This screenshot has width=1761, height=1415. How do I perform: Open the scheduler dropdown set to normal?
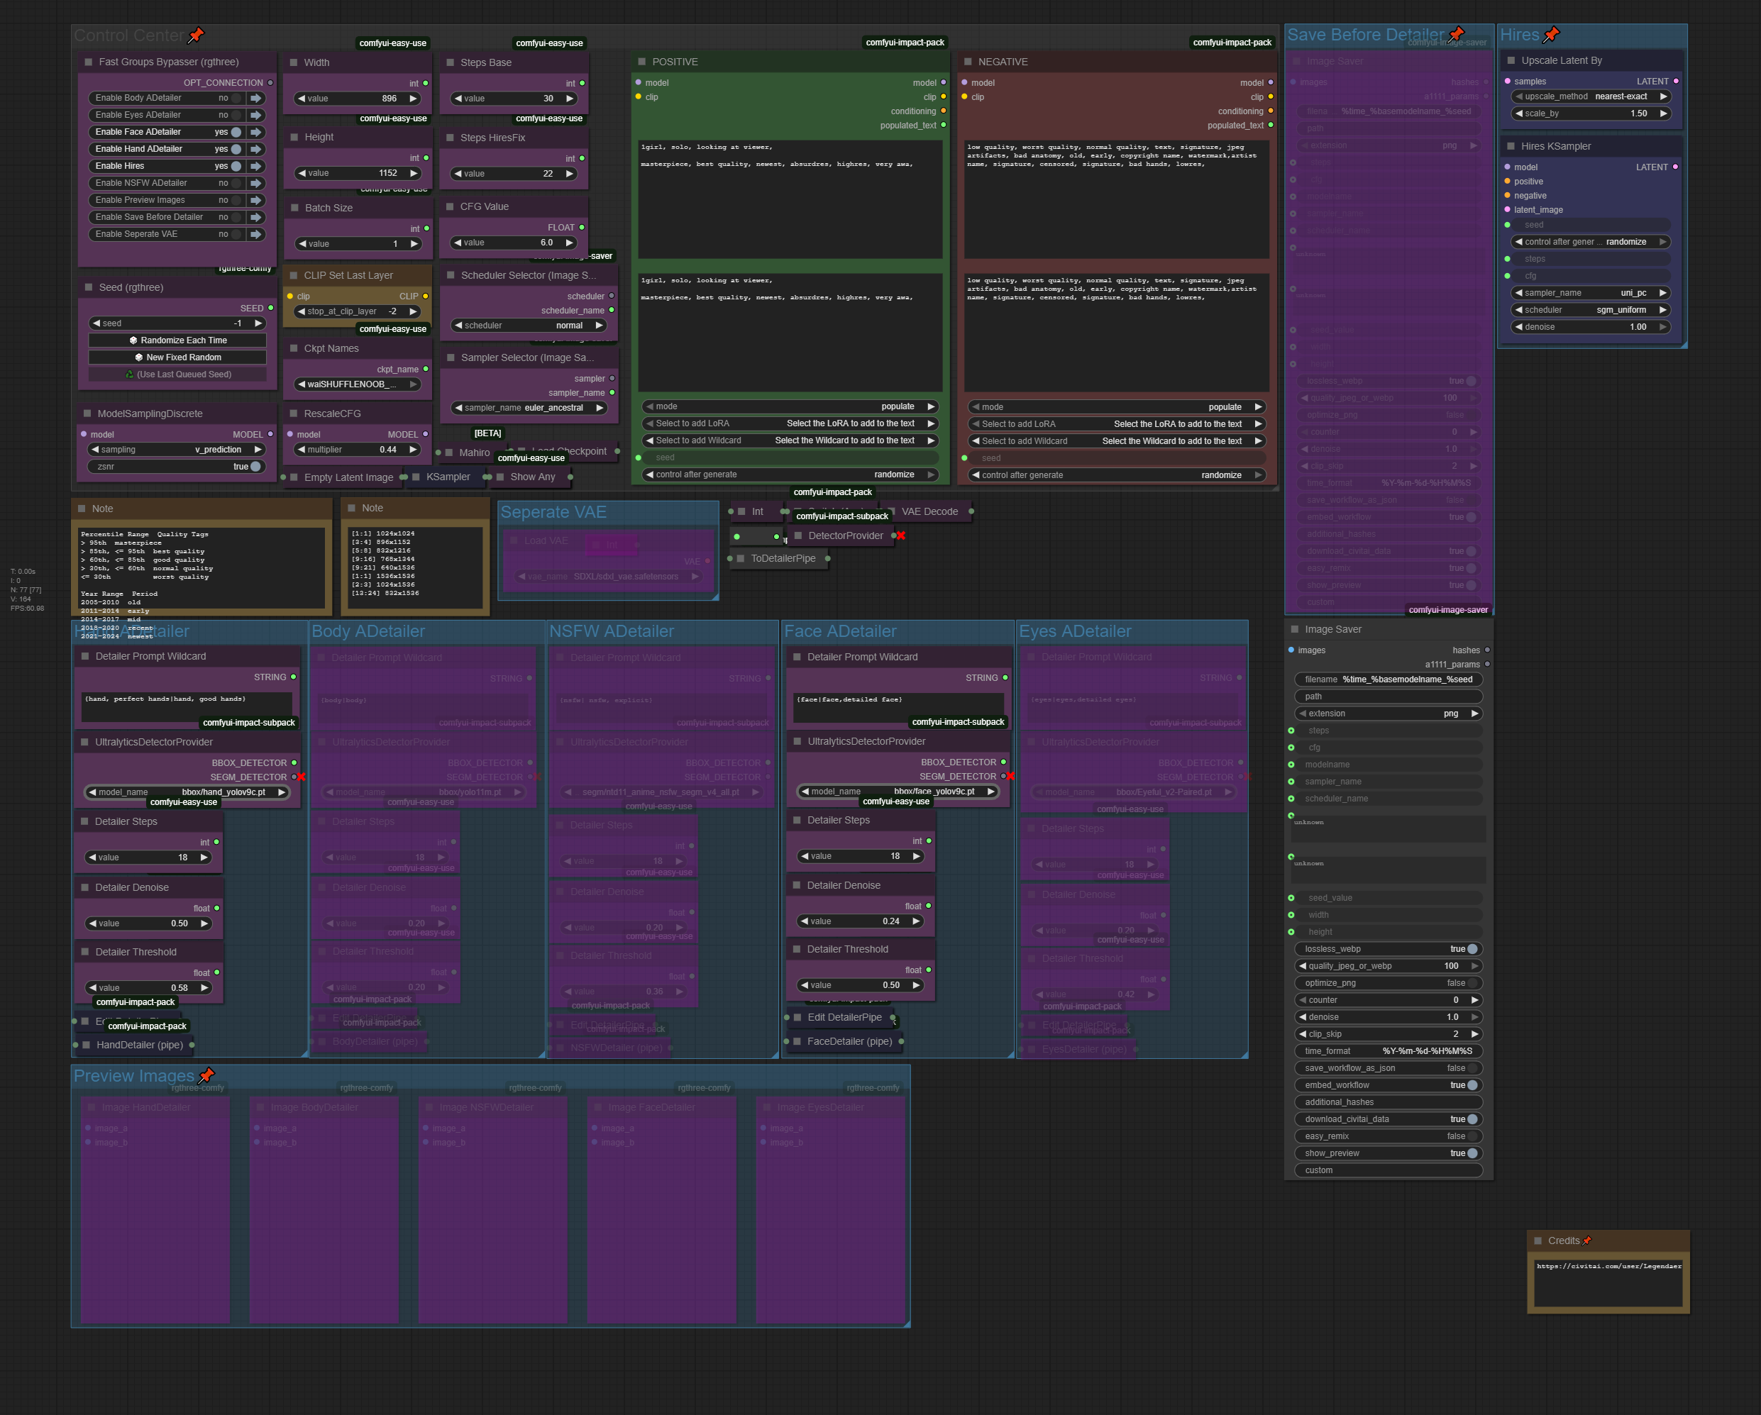pos(529,326)
